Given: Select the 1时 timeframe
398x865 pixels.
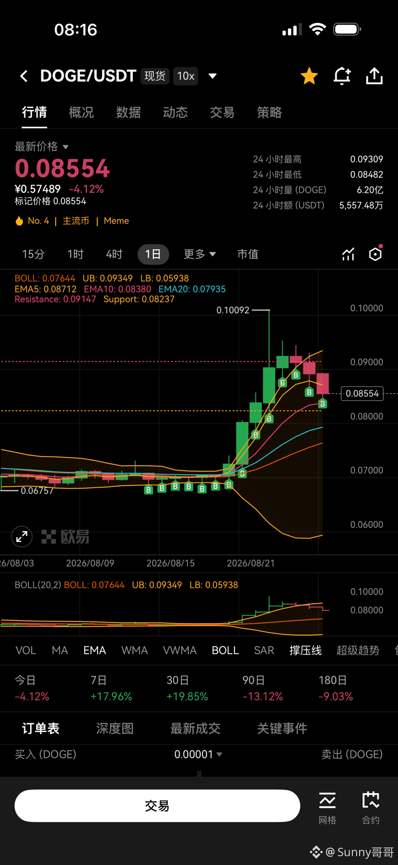Looking at the screenshot, I should [x=75, y=254].
